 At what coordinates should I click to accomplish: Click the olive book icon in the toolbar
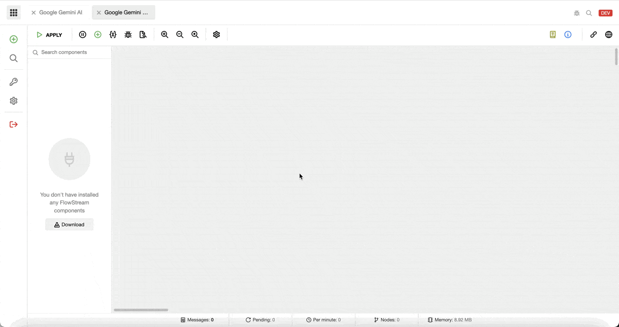coord(552,35)
